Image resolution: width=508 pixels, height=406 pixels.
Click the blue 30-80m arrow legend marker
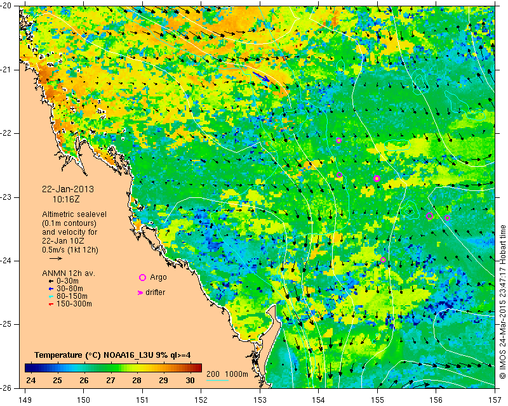[51, 289]
